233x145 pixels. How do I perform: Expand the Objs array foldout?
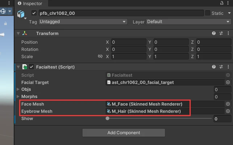[x=18, y=89]
